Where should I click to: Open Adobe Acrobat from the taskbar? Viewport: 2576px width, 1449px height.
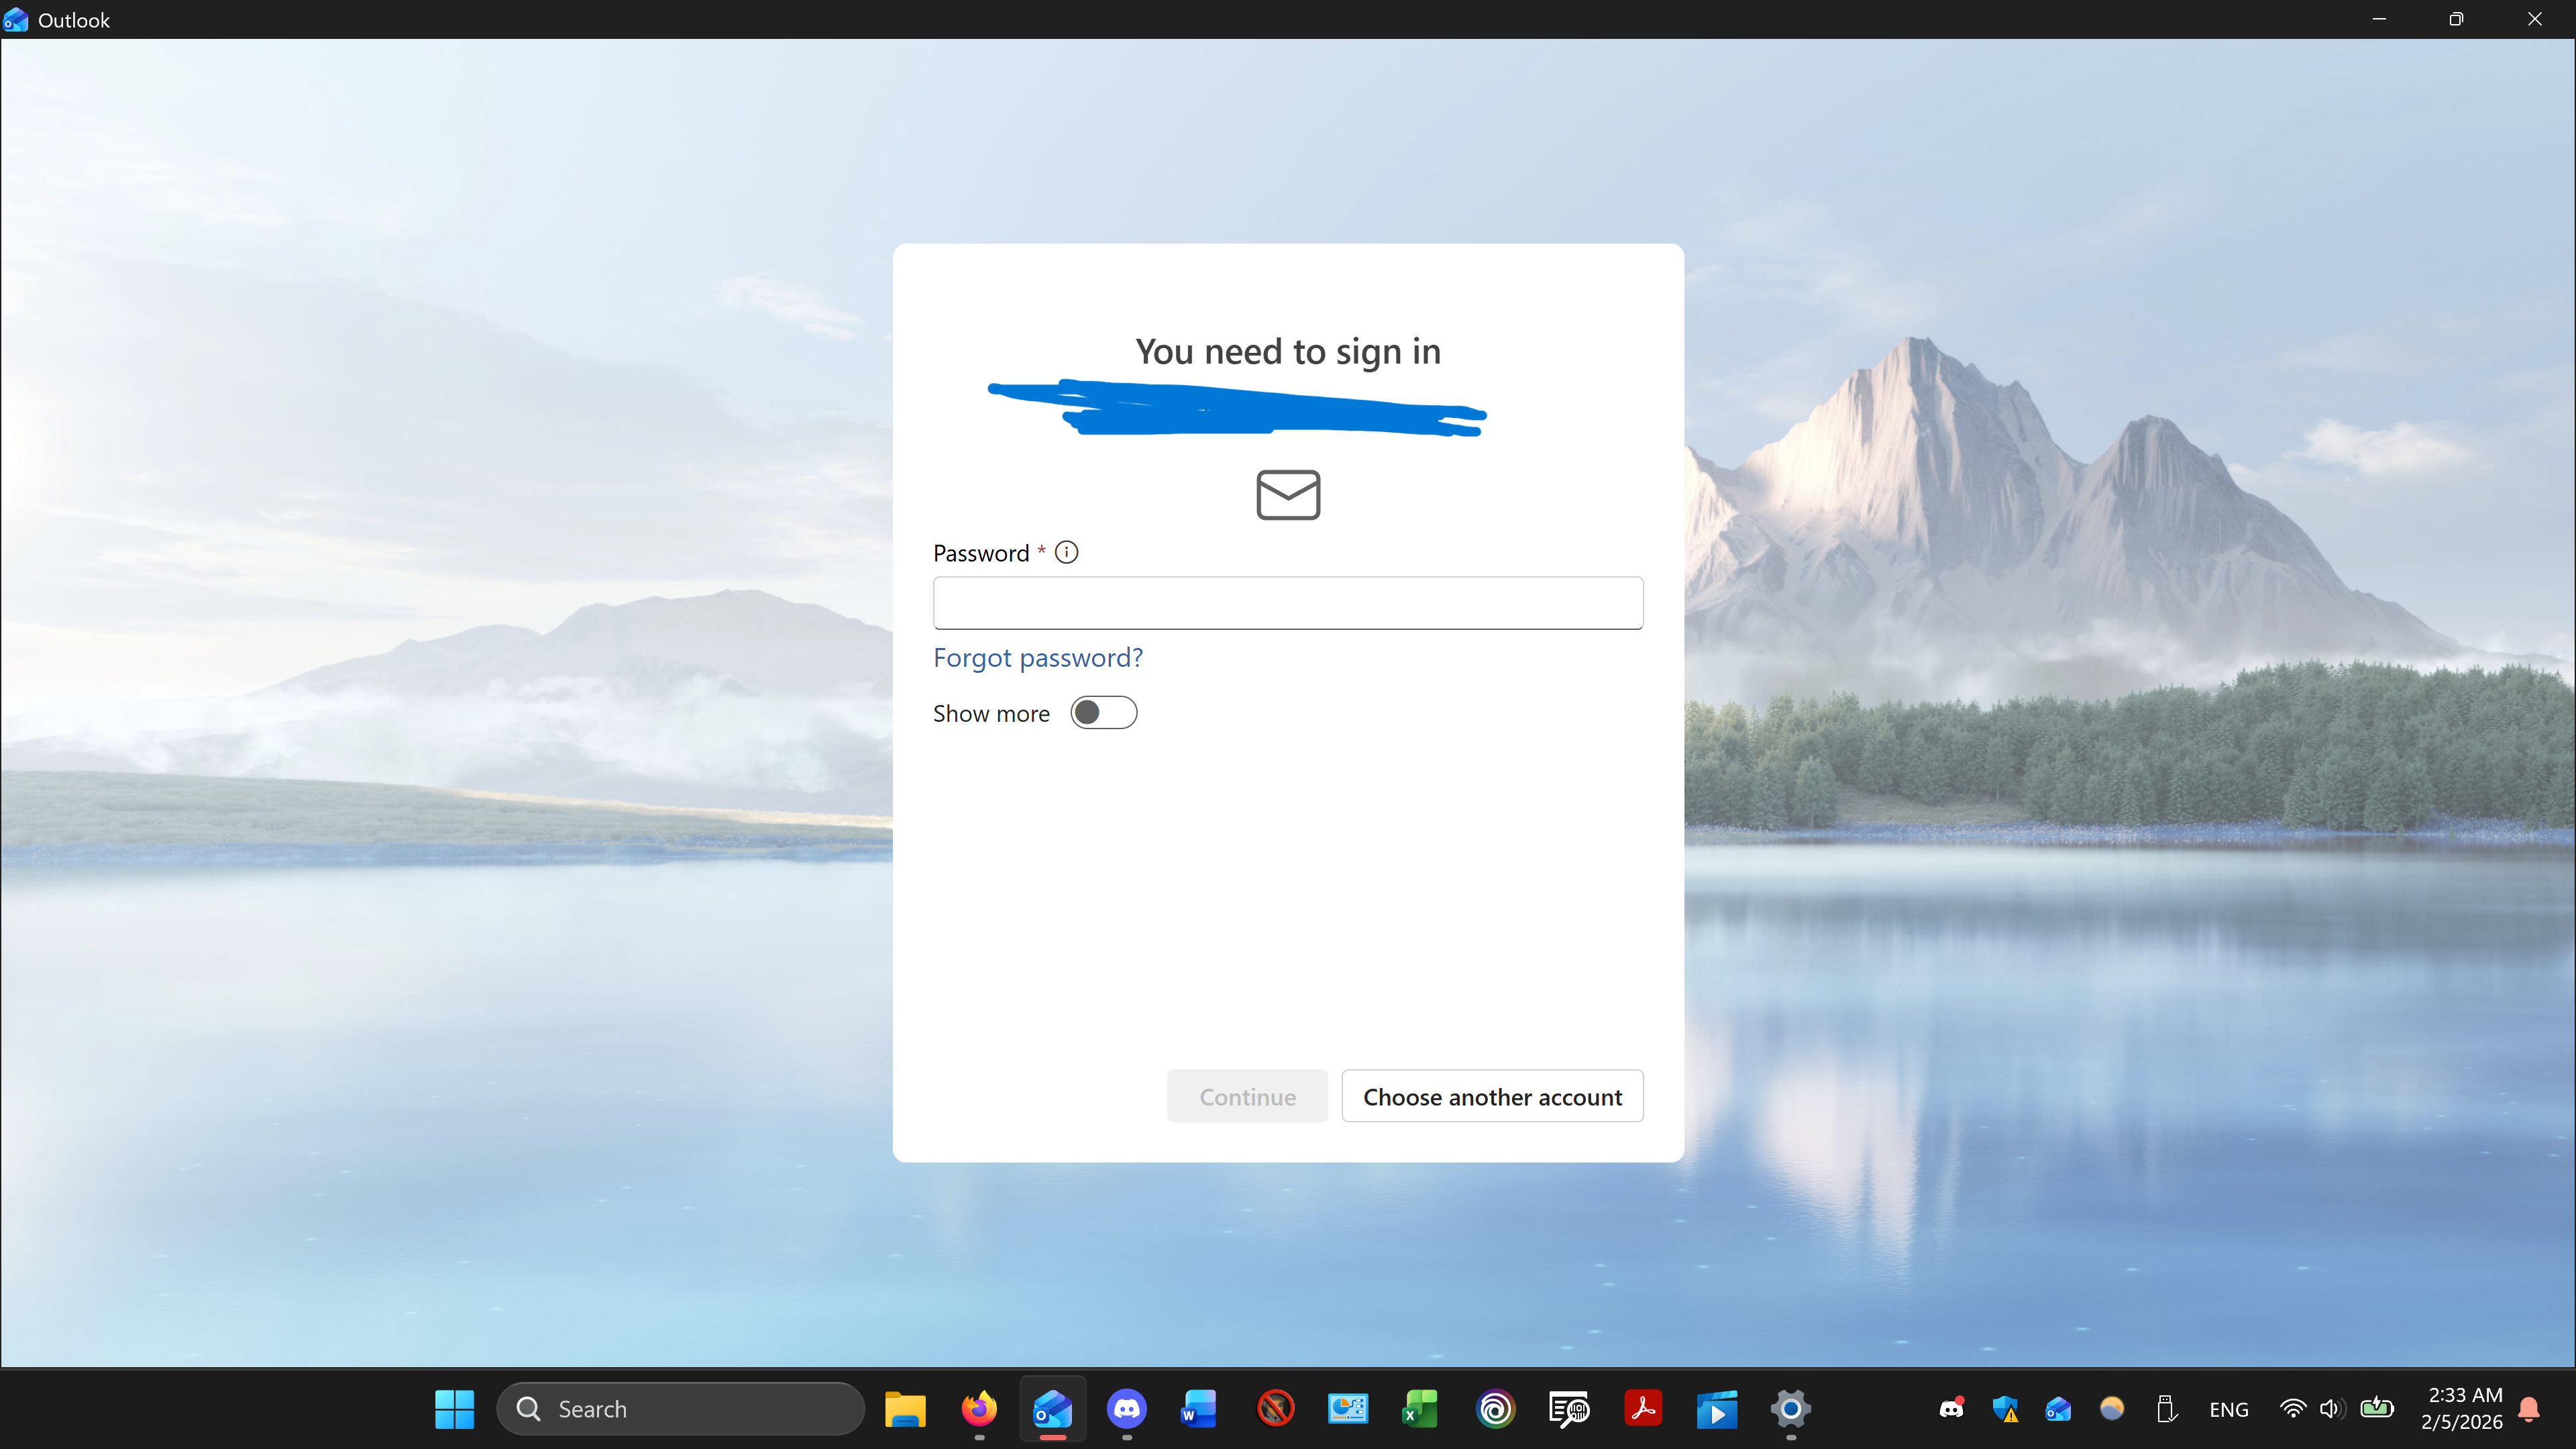click(x=1643, y=1409)
